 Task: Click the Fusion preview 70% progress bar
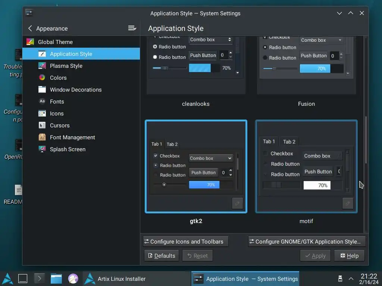pos(322,69)
